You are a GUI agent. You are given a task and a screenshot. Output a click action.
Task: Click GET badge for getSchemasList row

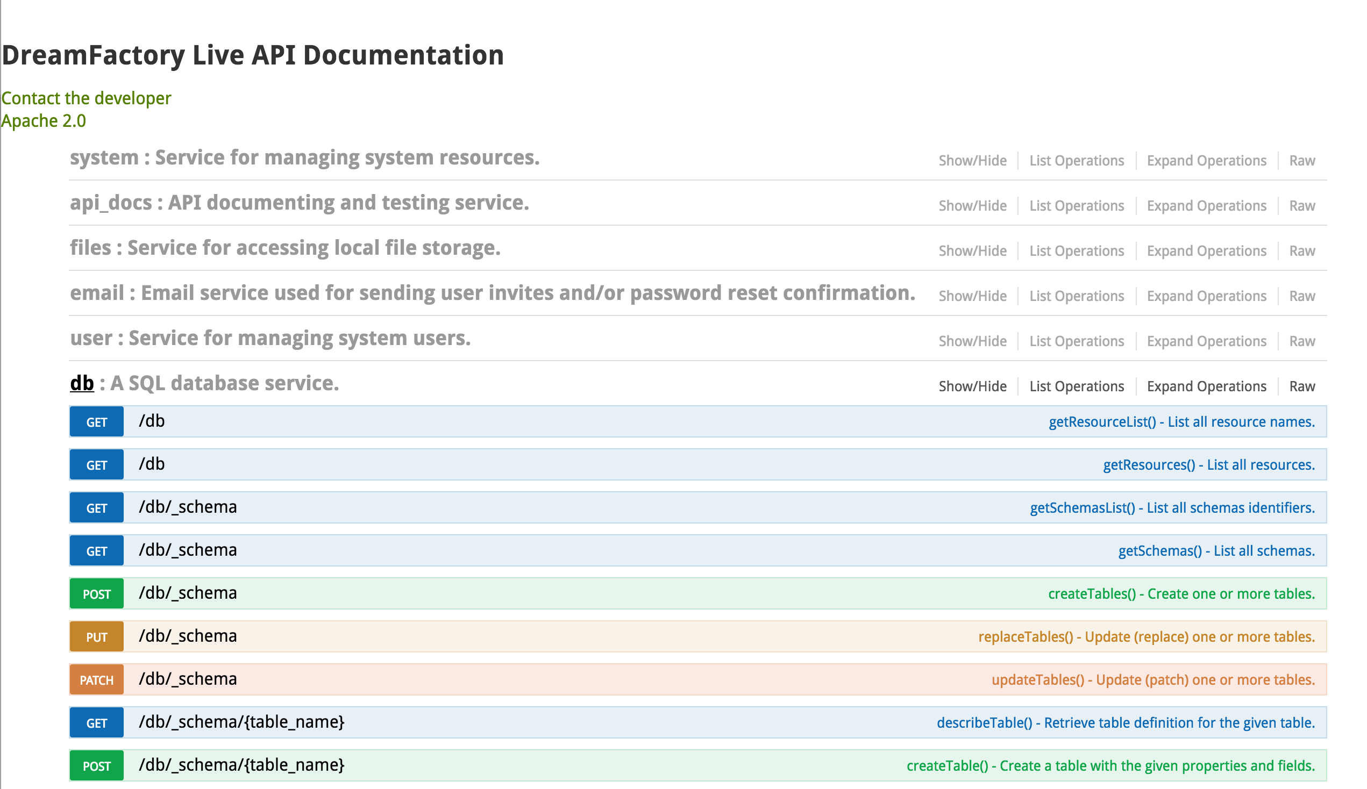[96, 508]
